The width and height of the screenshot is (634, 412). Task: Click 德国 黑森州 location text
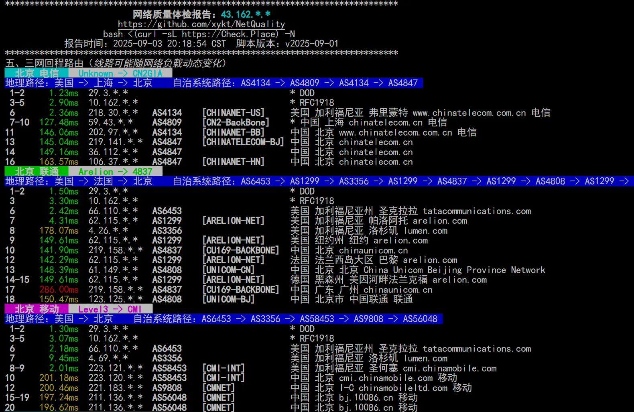(317, 280)
